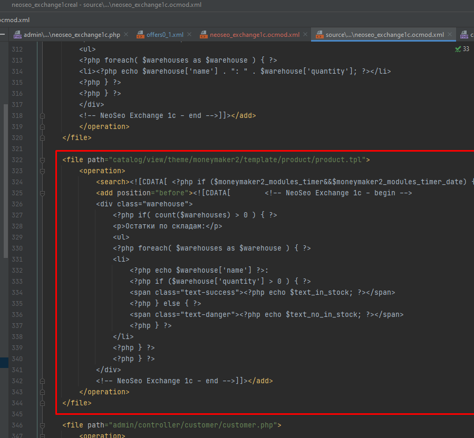Click the ocmod.xml breadcrumb in the navigation bar
474x438 pixels.
coord(15,20)
